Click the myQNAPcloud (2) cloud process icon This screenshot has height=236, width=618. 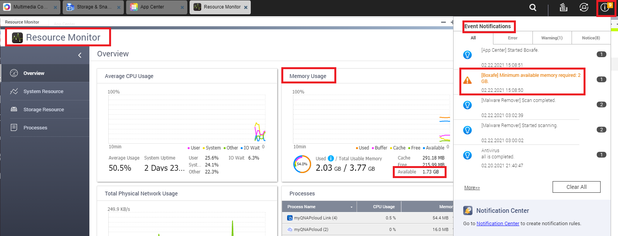(290, 229)
